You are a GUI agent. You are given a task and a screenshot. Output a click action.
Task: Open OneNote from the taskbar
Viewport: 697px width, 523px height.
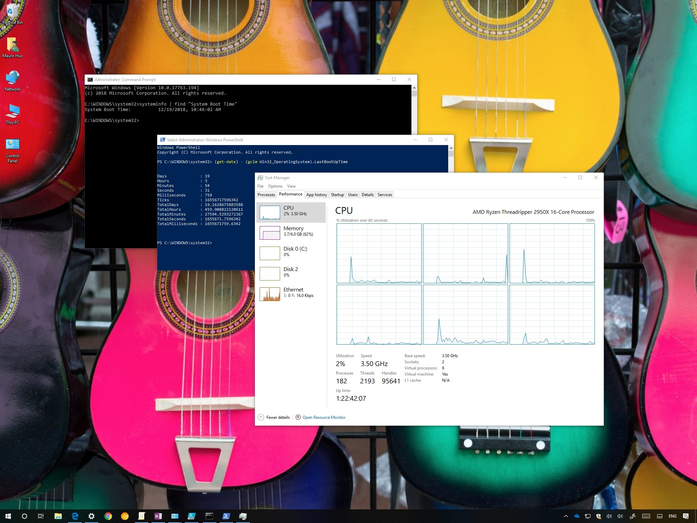point(158,516)
